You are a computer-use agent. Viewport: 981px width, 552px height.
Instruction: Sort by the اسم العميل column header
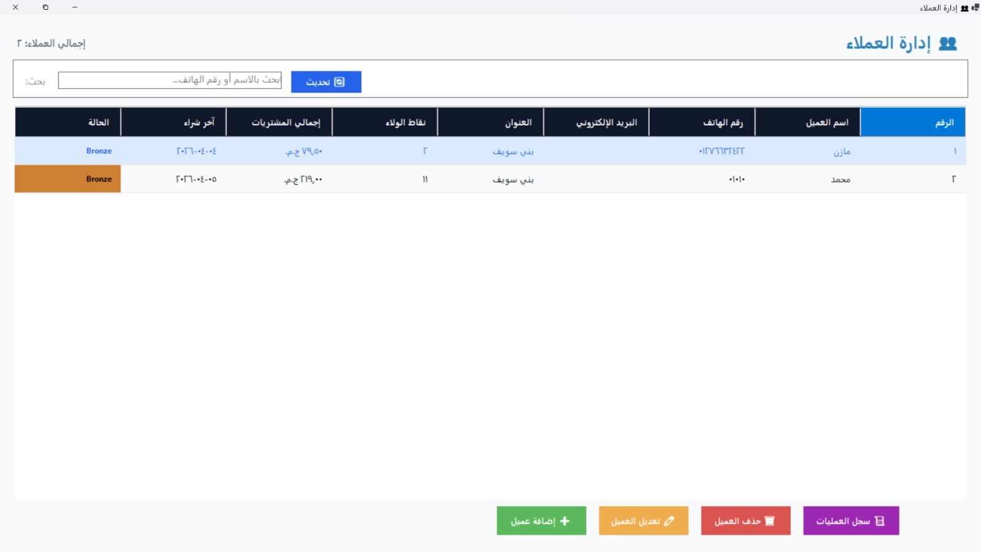coord(807,122)
